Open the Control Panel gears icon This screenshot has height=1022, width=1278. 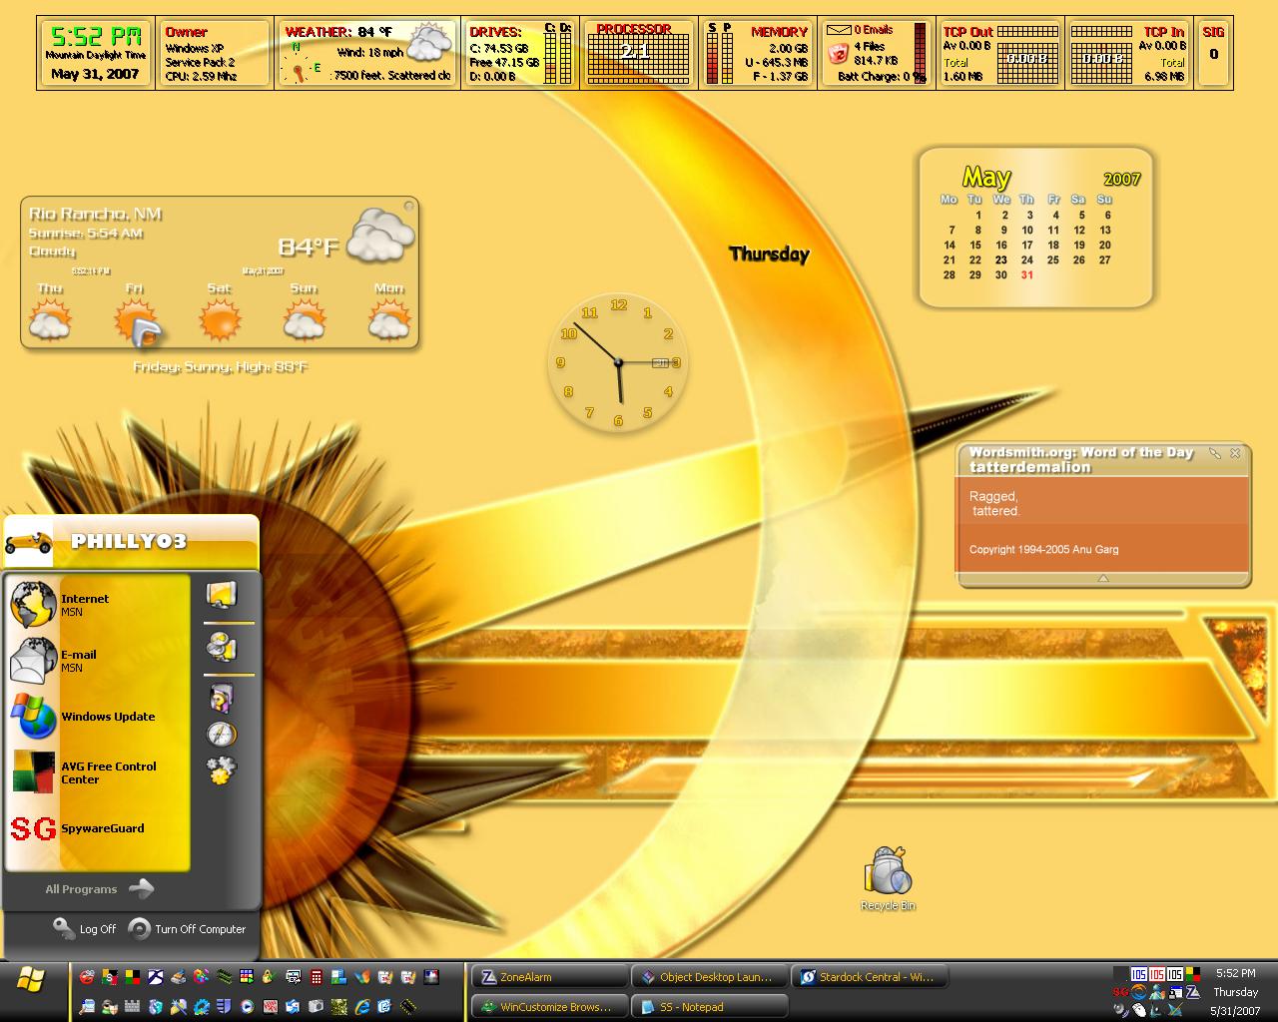[222, 770]
